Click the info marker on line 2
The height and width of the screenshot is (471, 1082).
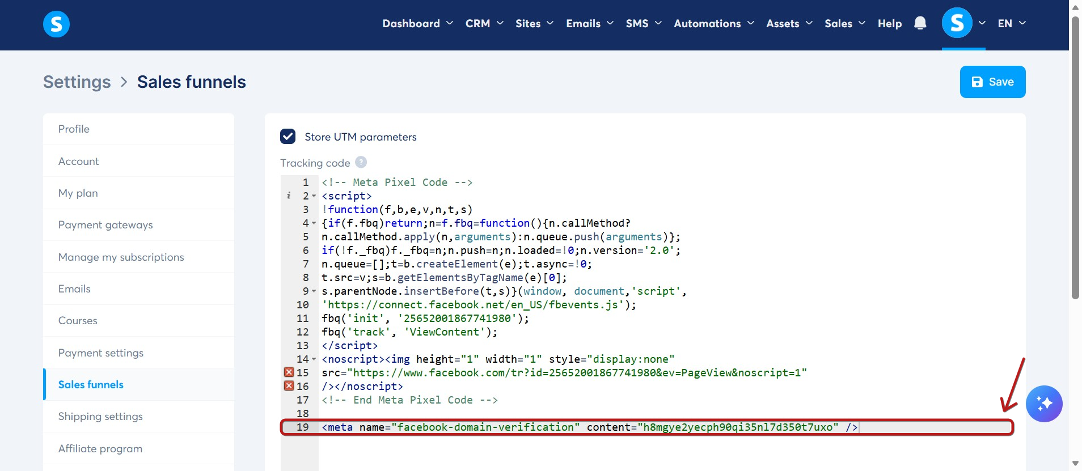click(289, 196)
